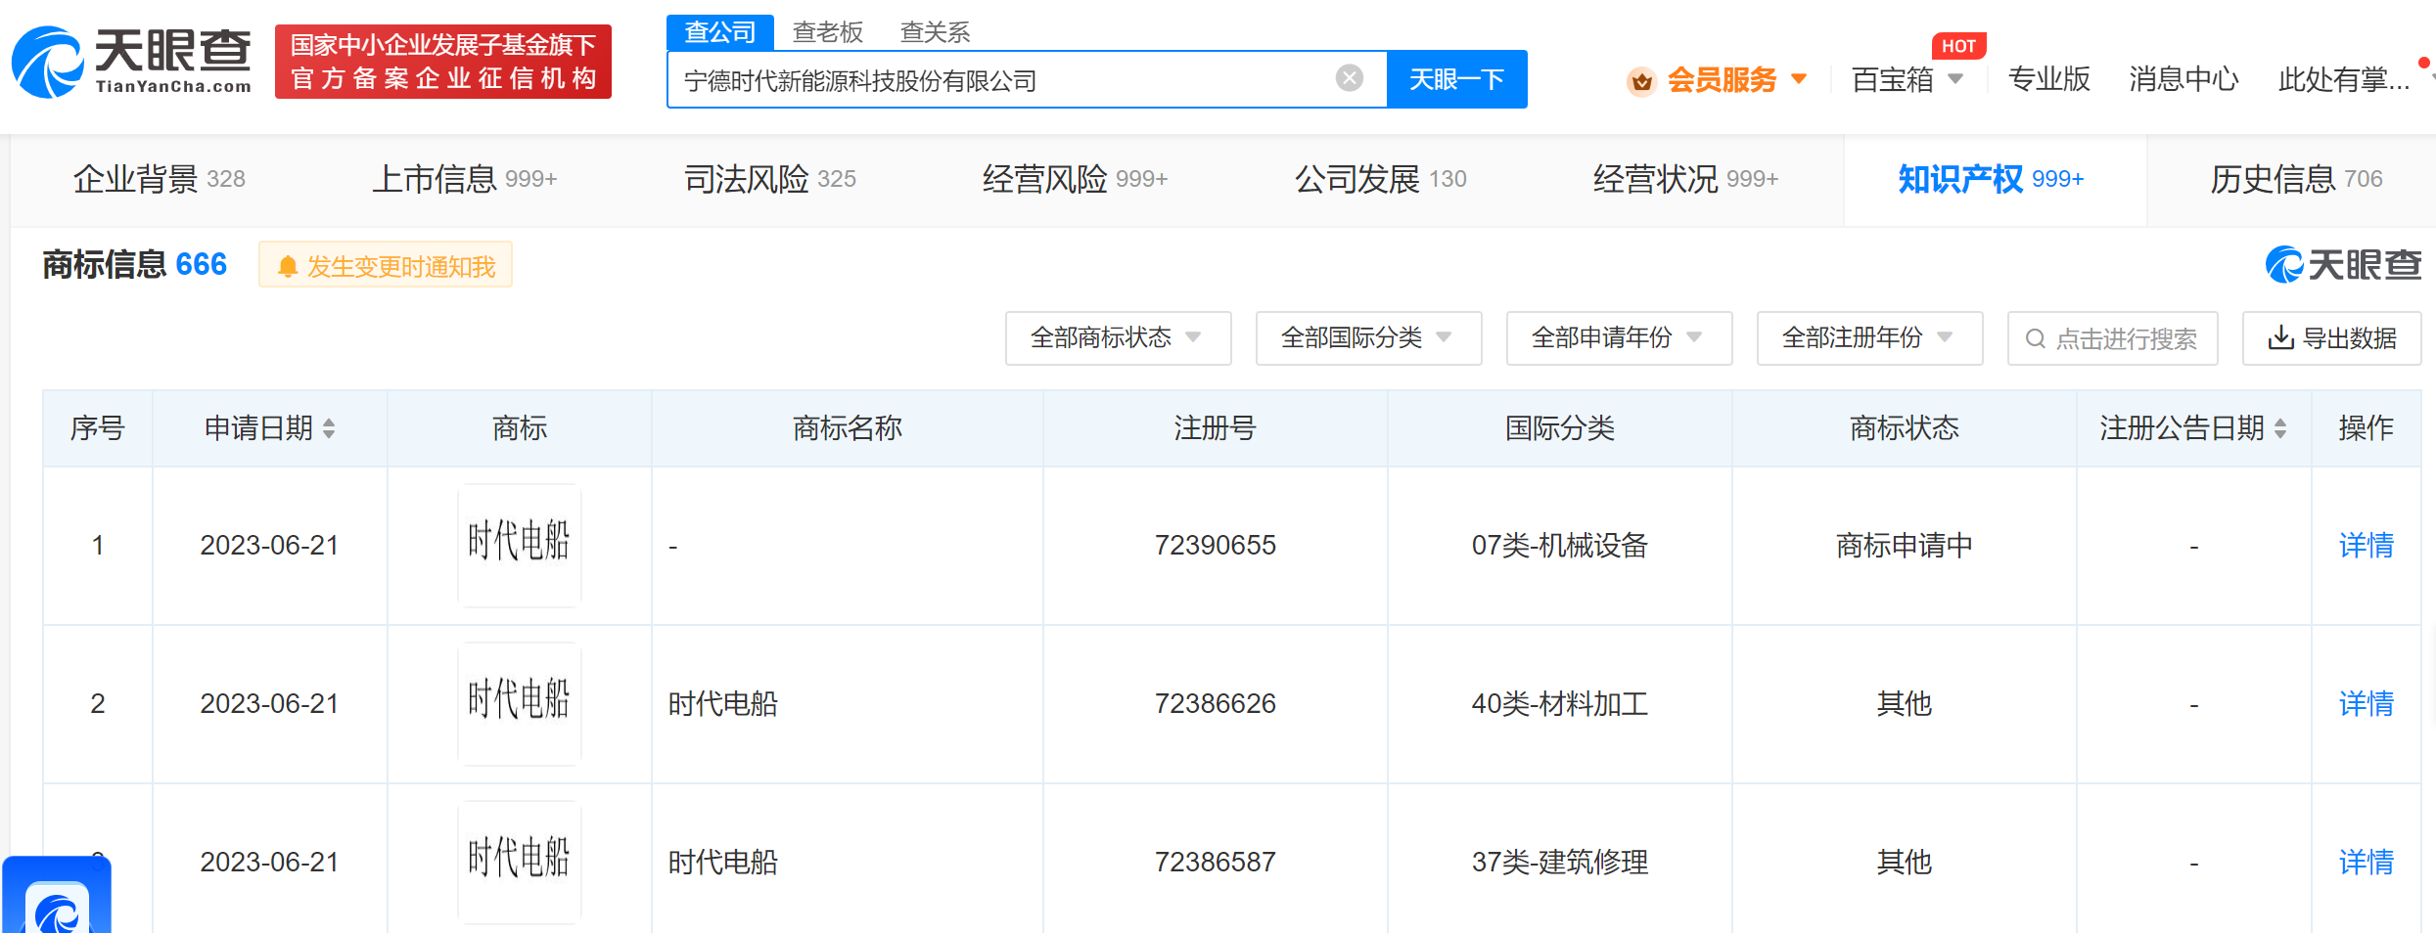Open trademark thumbnail for registration 72386626
This screenshot has width=2436, height=933.
click(x=520, y=703)
